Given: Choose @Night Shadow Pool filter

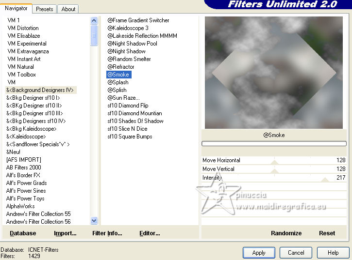Looking at the screenshot, I should click(132, 44).
